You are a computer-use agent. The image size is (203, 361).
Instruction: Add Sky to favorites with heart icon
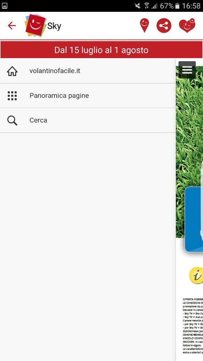187,25
